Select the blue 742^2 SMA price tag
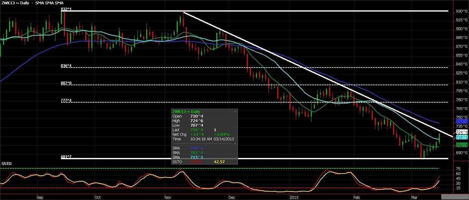469x200 pixels. [462, 121]
